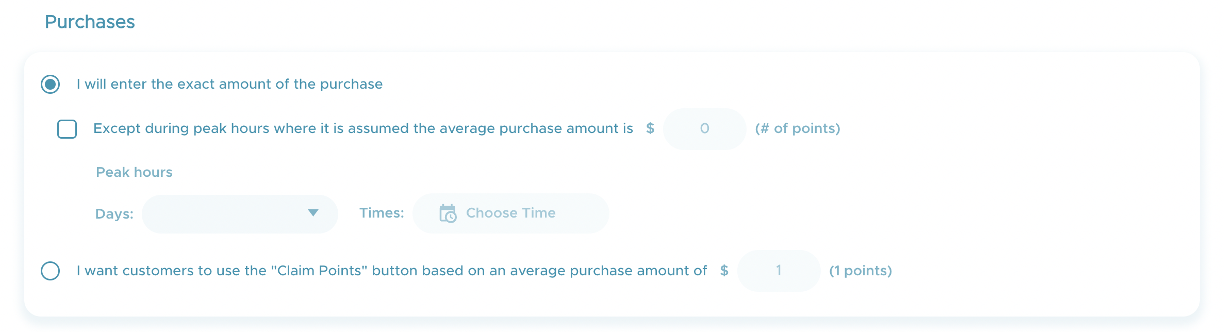Image resolution: width=1224 pixels, height=332 pixels.
Task: Click the Purchases section heading
Action: (90, 22)
